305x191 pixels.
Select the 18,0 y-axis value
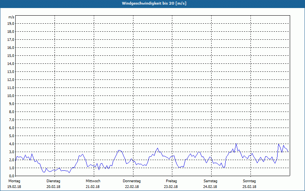[11, 32]
